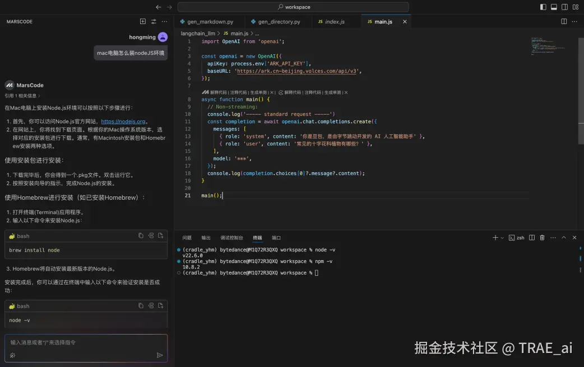Create a new terminal with plus icon

495,238
